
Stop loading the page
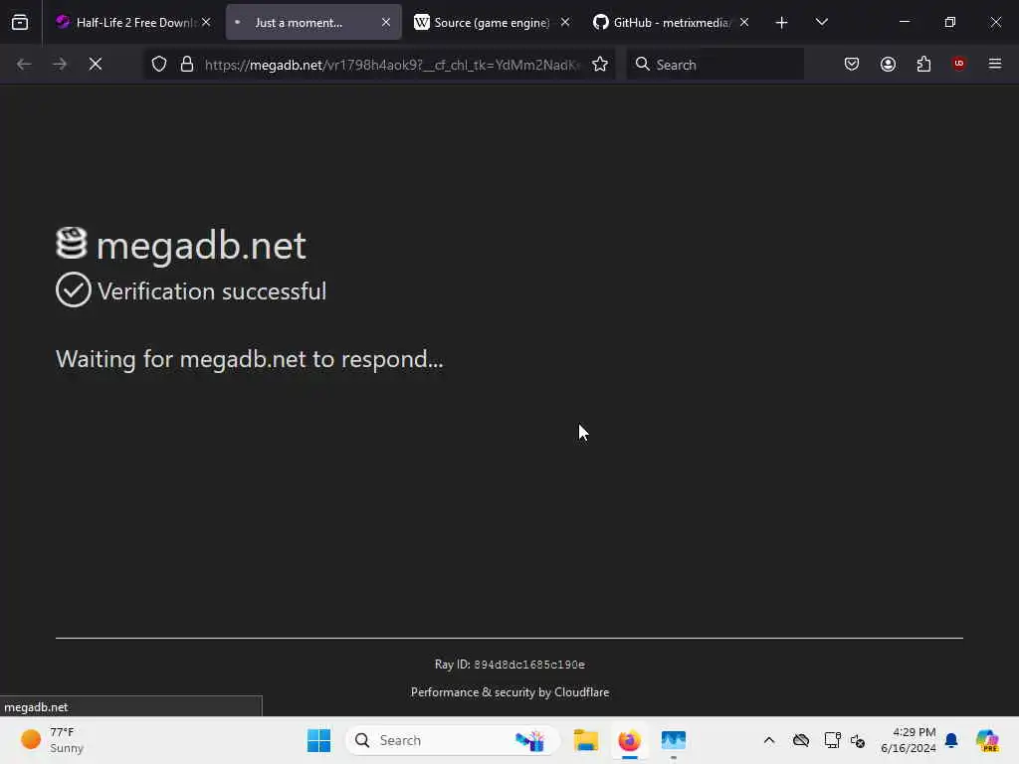click(95, 64)
